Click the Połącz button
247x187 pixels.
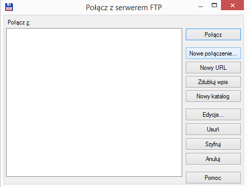pyautogui.click(x=213, y=35)
